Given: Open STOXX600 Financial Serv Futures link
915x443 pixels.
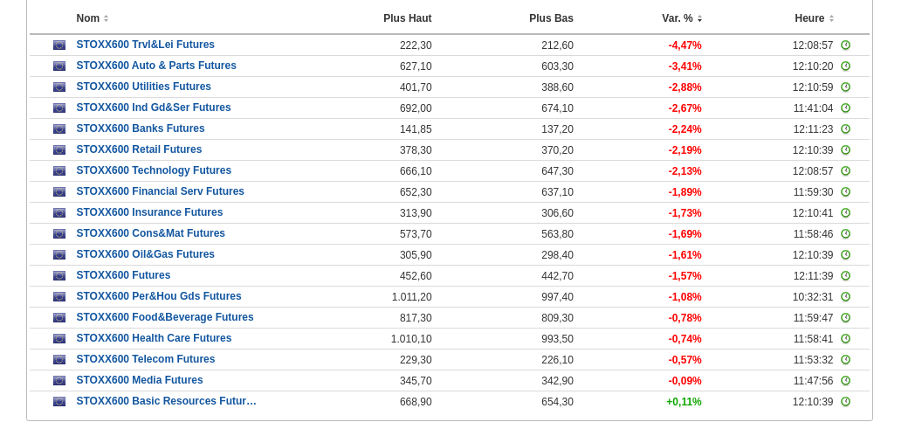Looking at the screenshot, I should coord(160,191).
